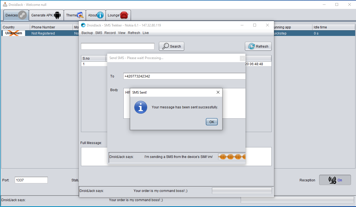Image resolution: width=356 pixels, height=207 pixels.
Task: Click the "Body" label in Send SMS dialog
Action: (x=114, y=90)
